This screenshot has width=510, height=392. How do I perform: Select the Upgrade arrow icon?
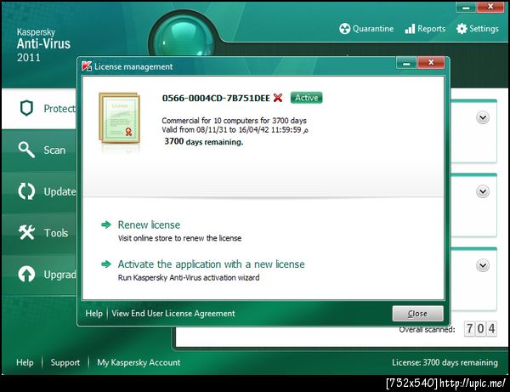[x=26, y=275]
